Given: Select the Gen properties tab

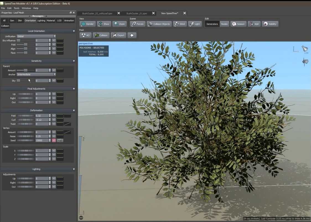Looking at the screenshot, I should (12, 21).
